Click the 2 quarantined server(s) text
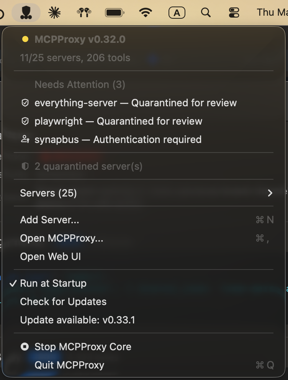The width and height of the screenshot is (288, 380). coord(88,167)
